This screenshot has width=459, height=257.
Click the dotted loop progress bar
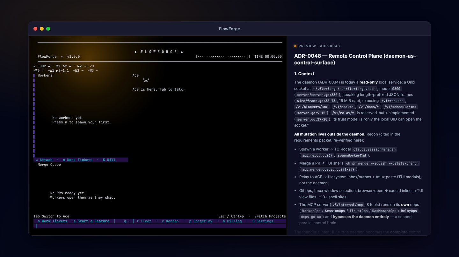coord(223,56)
